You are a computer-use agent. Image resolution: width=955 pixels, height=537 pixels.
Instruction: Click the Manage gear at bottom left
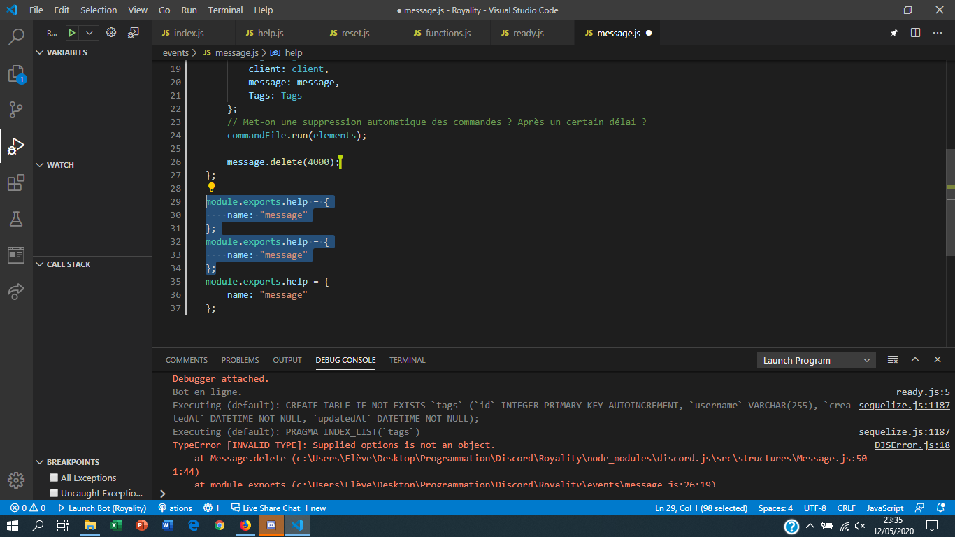[x=16, y=480]
